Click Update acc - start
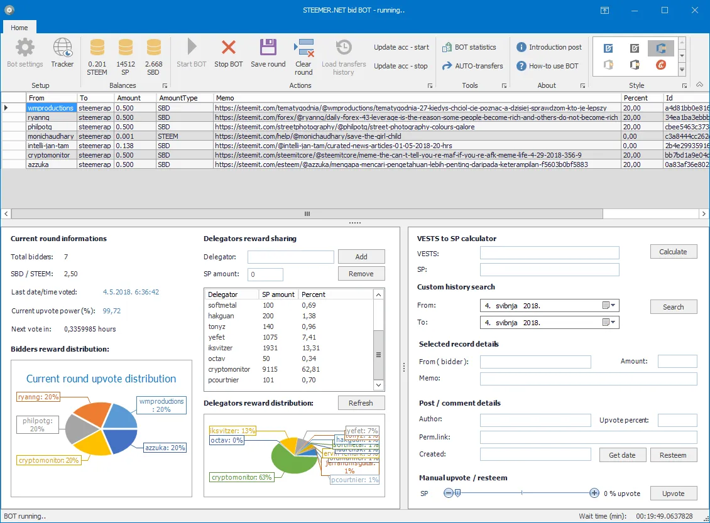Screen dimensions: 710x523 point(401,47)
